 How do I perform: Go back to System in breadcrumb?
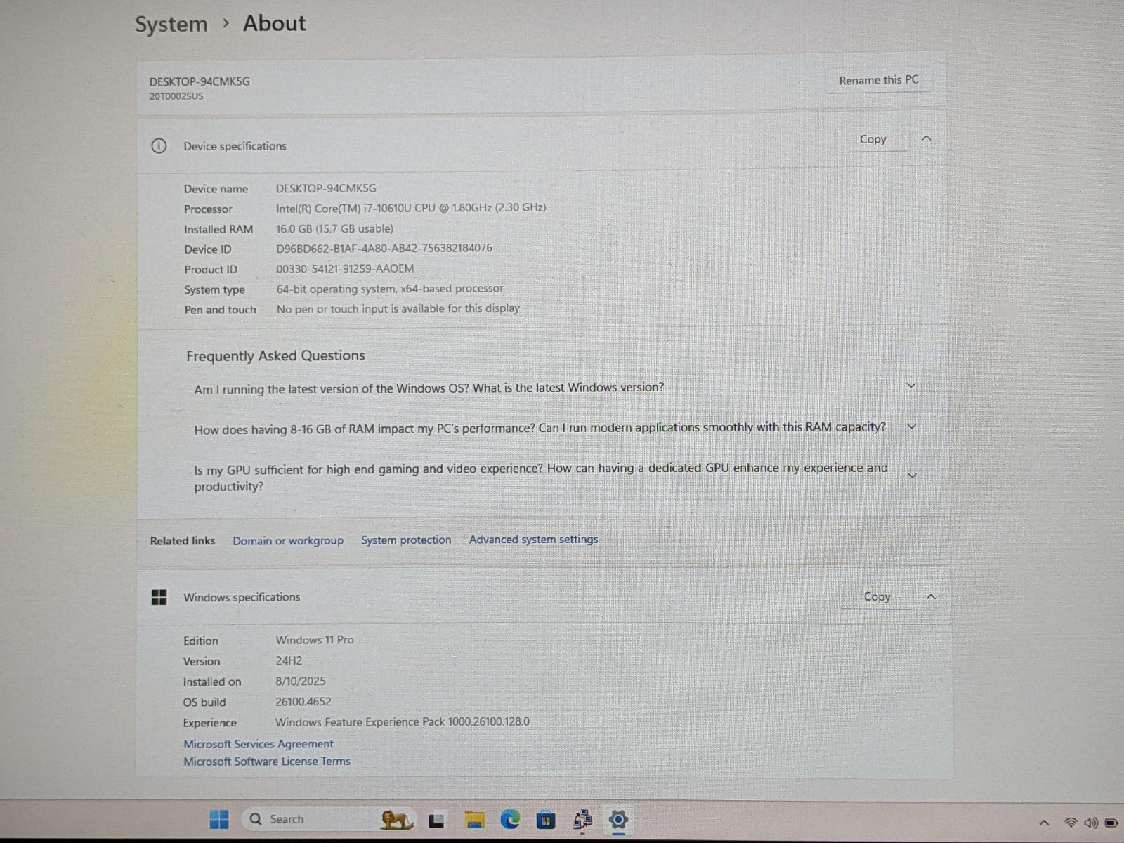pos(171,25)
